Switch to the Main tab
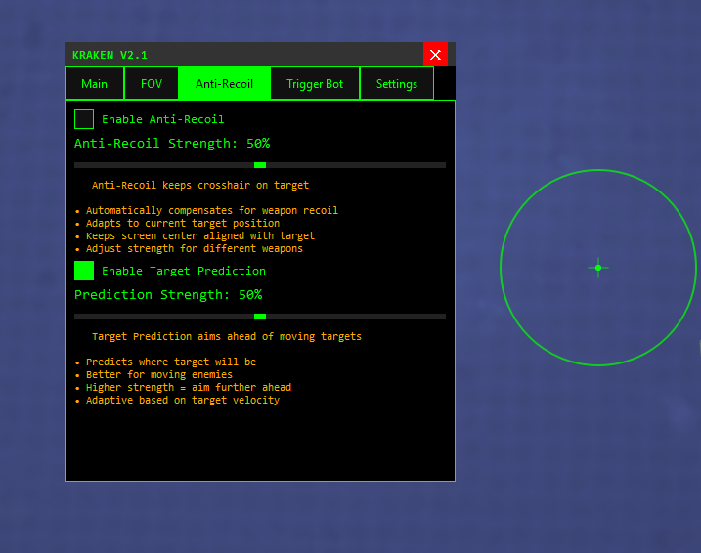This screenshot has height=553, width=701. (95, 84)
